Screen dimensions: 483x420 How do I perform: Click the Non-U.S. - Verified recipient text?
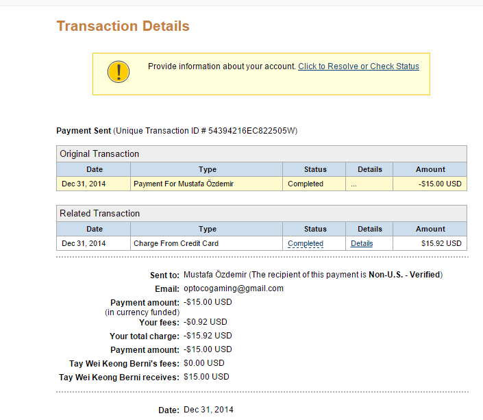coord(404,275)
